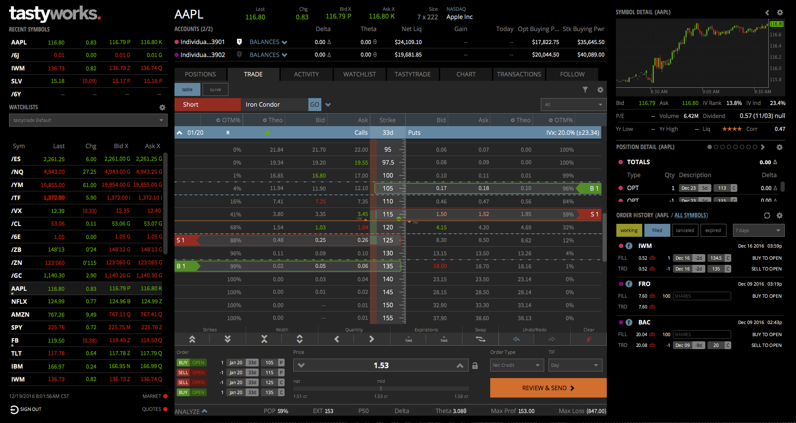
Task: Click the Swap legs icon
Action: click(480, 339)
